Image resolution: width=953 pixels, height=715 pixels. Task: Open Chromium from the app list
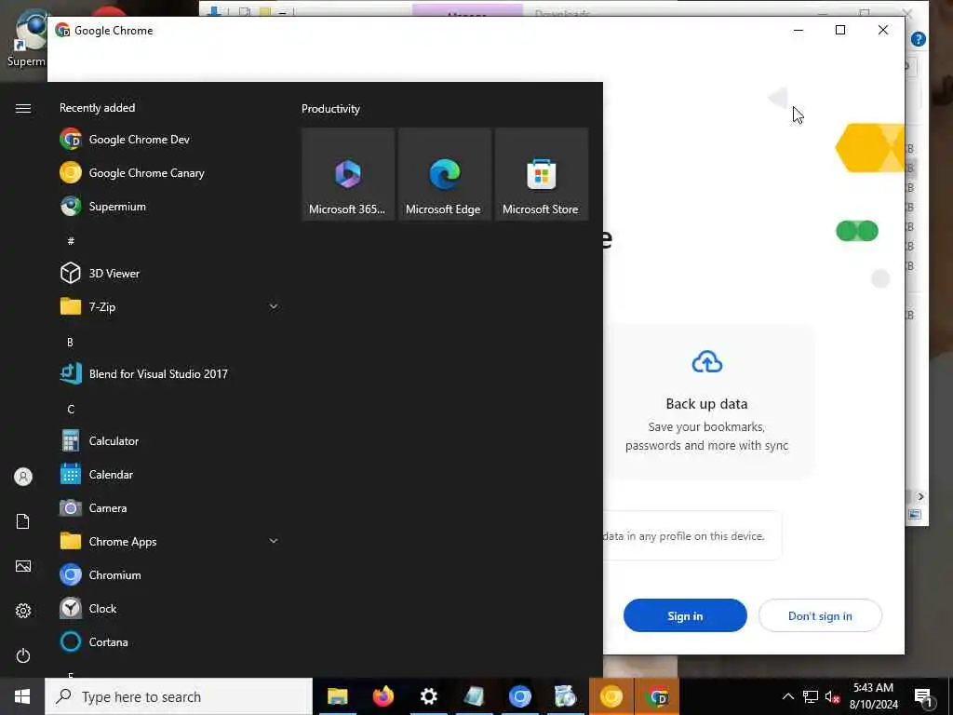point(169,574)
